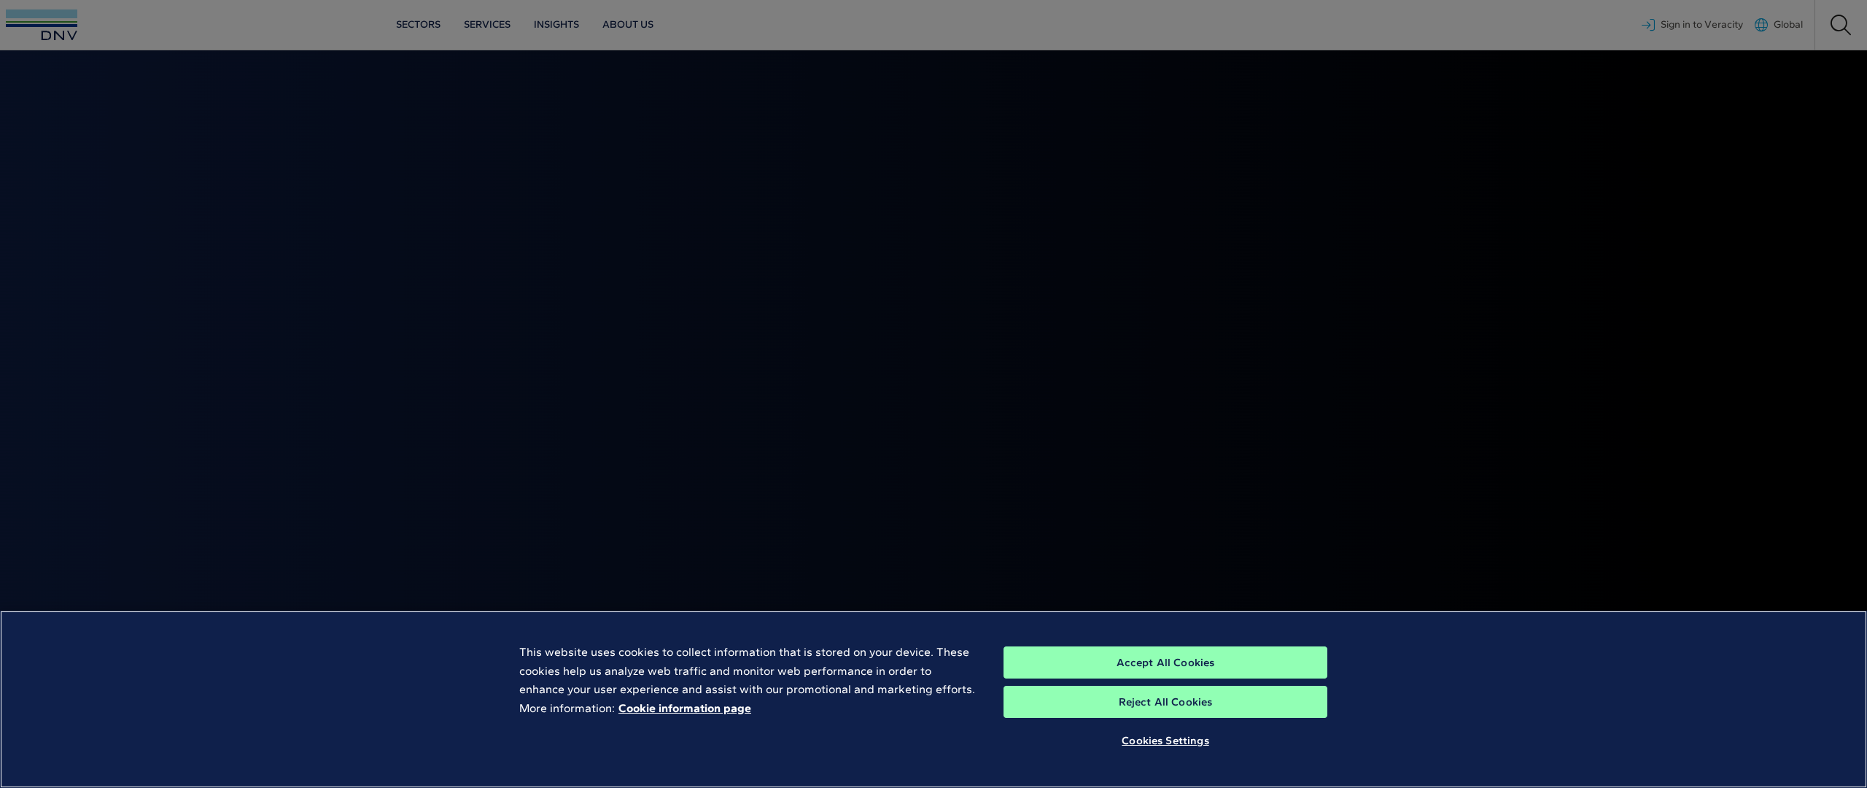Follow the Cookie information page link
This screenshot has height=788, width=1867.
(x=684, y=708)
